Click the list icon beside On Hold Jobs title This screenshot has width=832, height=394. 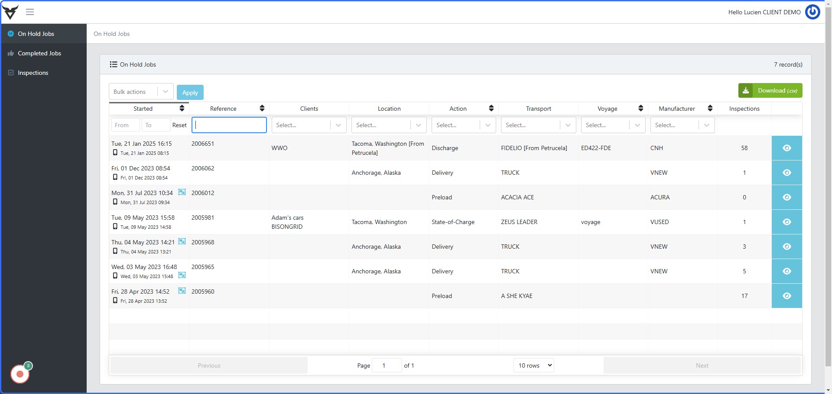pos(114,64)
